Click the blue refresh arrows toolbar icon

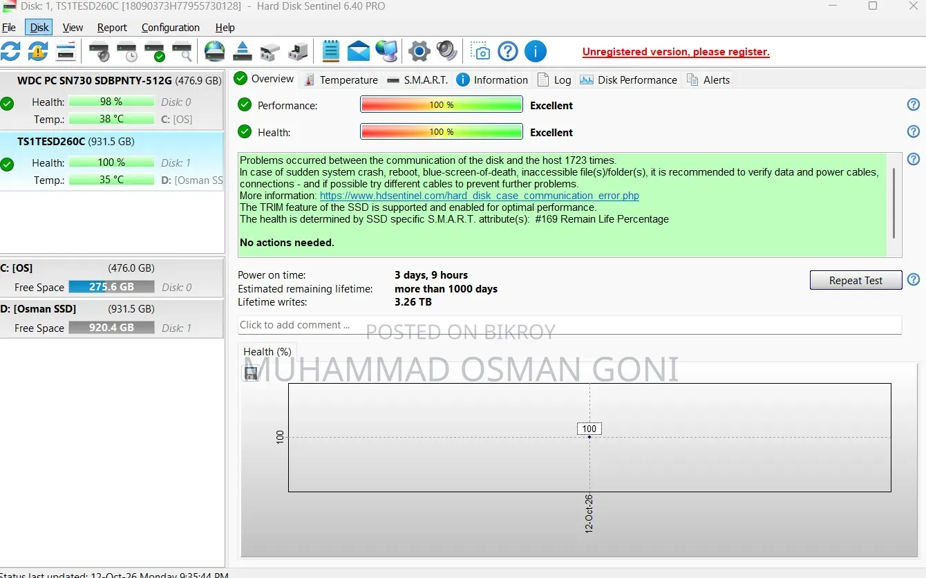tap(10, 51)
